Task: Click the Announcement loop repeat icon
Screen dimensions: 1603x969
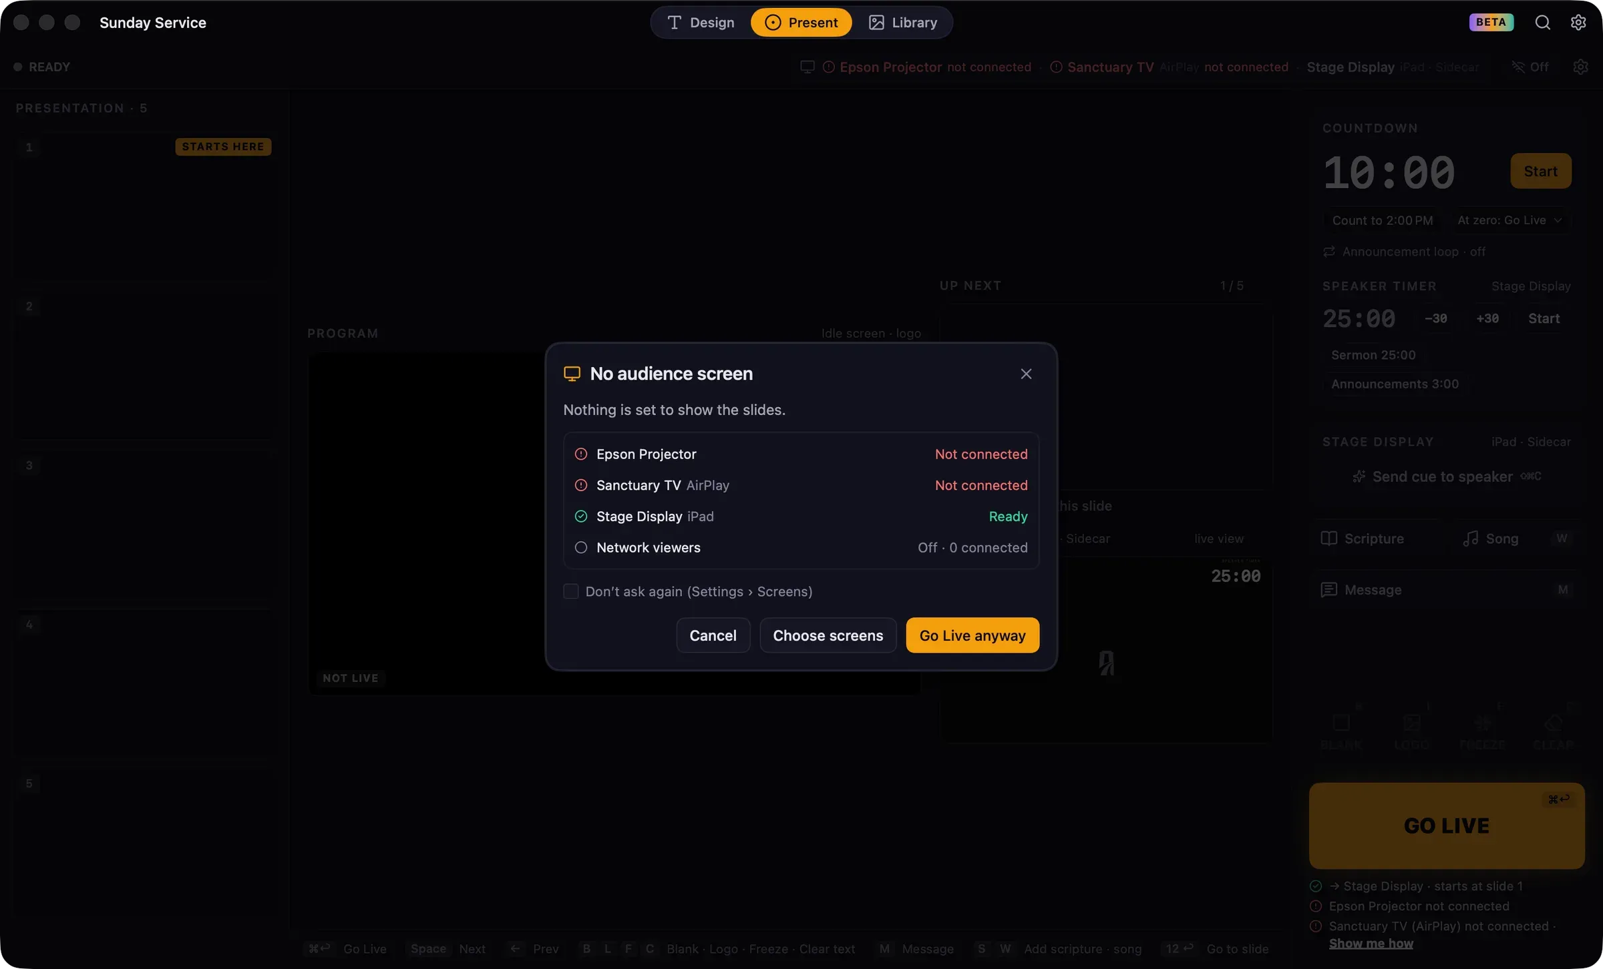Action: (1329, 252)
